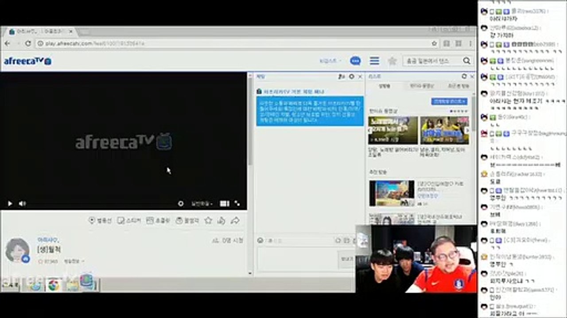Viewport: 567px width, 318px height.
Task: Reload the page with the refresh icon
Action: coord(28,43)
